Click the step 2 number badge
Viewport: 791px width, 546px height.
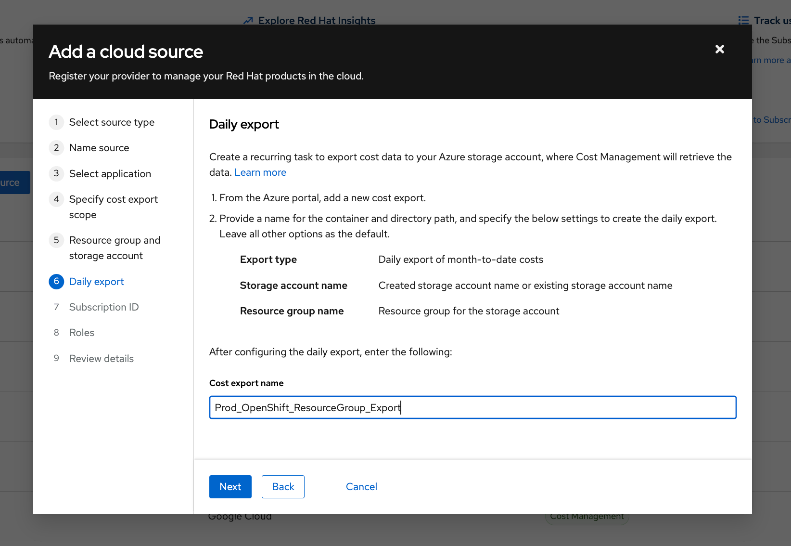click(x=56, y=148)
